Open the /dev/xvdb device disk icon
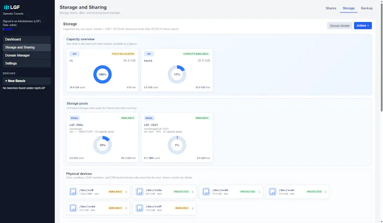 206,192
